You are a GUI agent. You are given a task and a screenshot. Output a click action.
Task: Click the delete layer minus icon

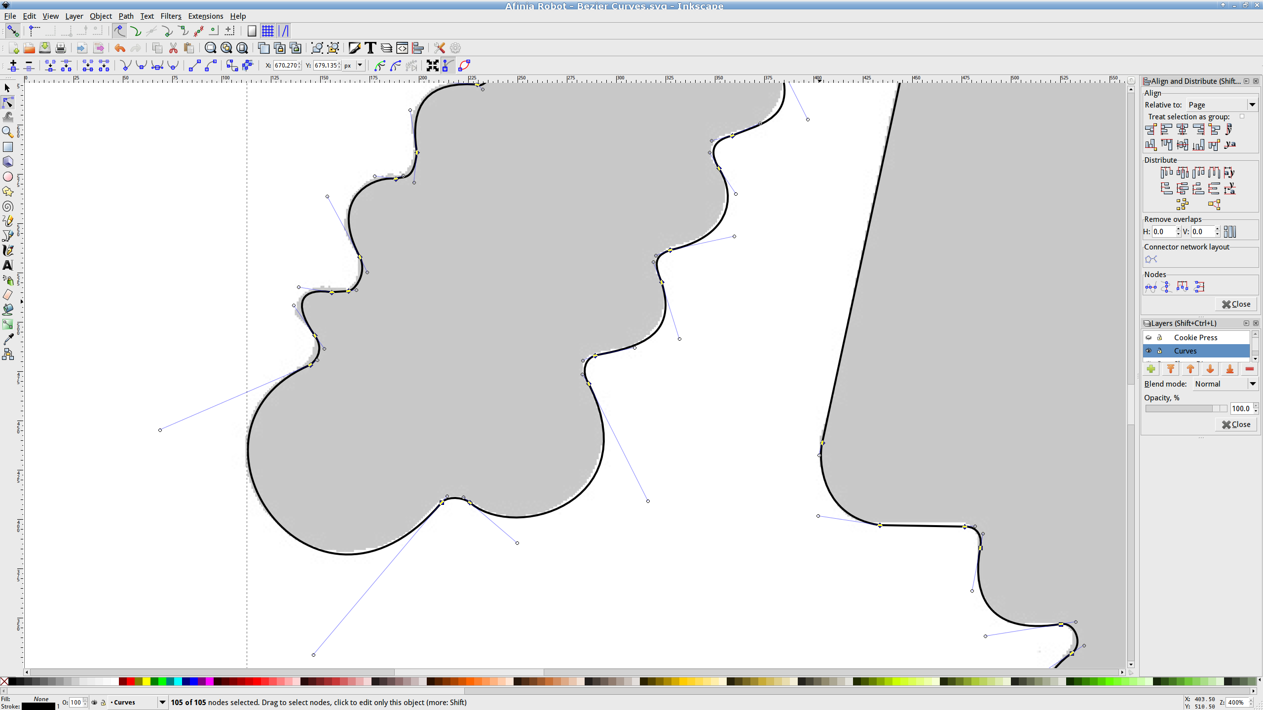(1249, 369)
